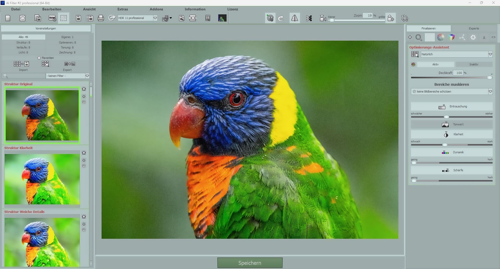Select the 3D color cube icon

452,37
